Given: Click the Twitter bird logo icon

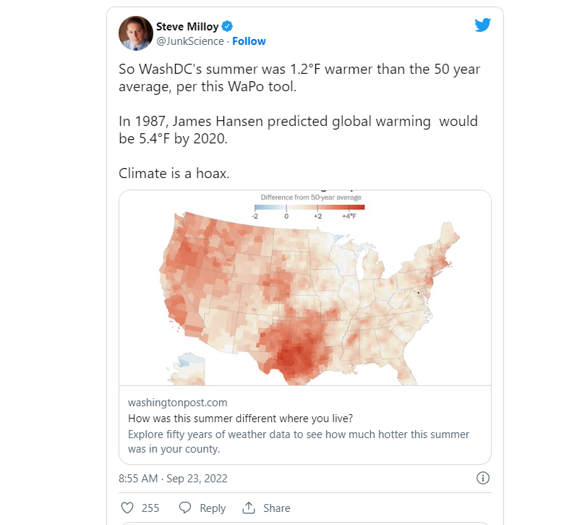Looking at the screenshot, I should 482,25.
